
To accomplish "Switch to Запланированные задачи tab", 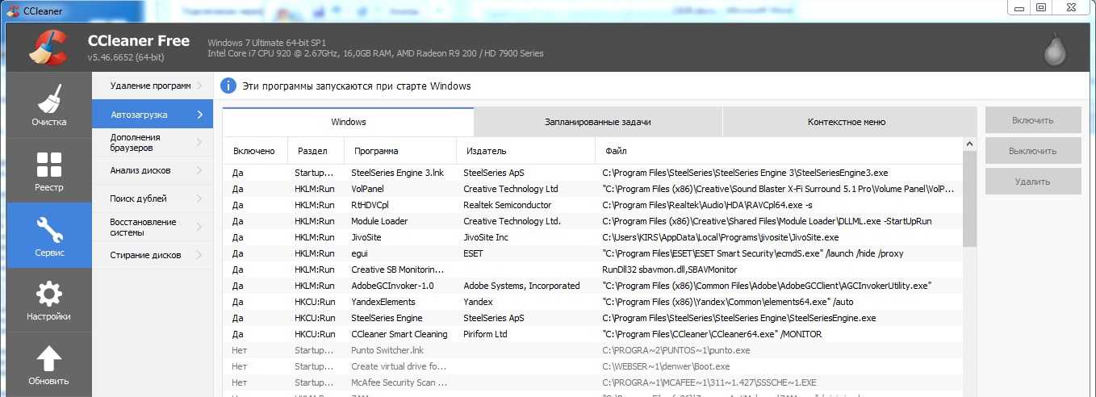I will click(x=597, y=122).
